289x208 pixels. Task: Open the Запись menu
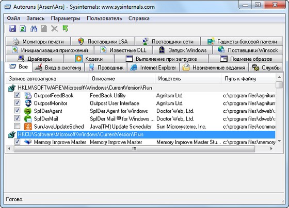pyautogui.click(x=36, y=19)
